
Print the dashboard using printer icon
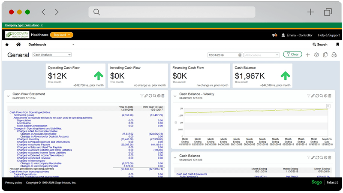pos(334,55)
